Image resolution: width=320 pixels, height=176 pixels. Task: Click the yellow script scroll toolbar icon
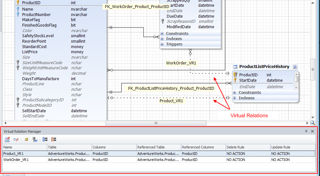tap(26, 139)
